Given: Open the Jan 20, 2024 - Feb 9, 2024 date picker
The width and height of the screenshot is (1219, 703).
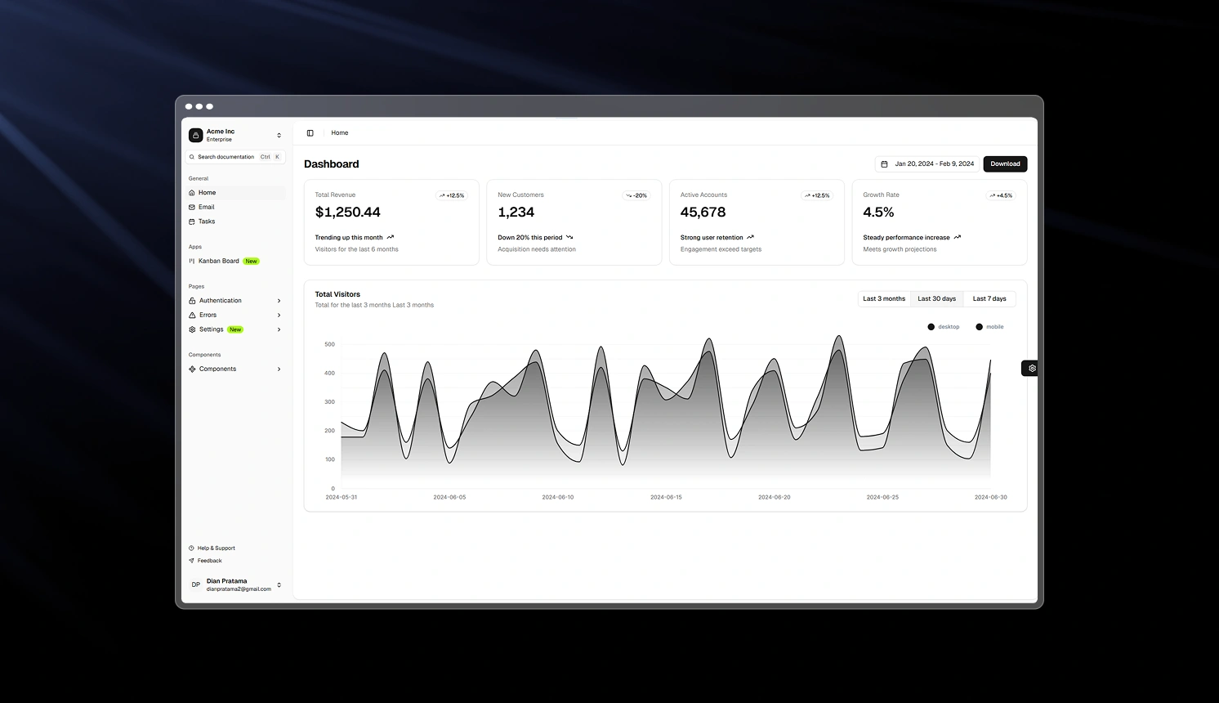Looking at the screenshot, I should click(927, 164).
